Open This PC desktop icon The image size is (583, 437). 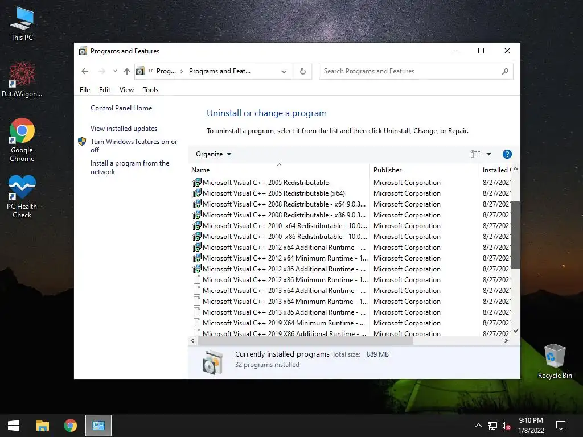point(22,24)
